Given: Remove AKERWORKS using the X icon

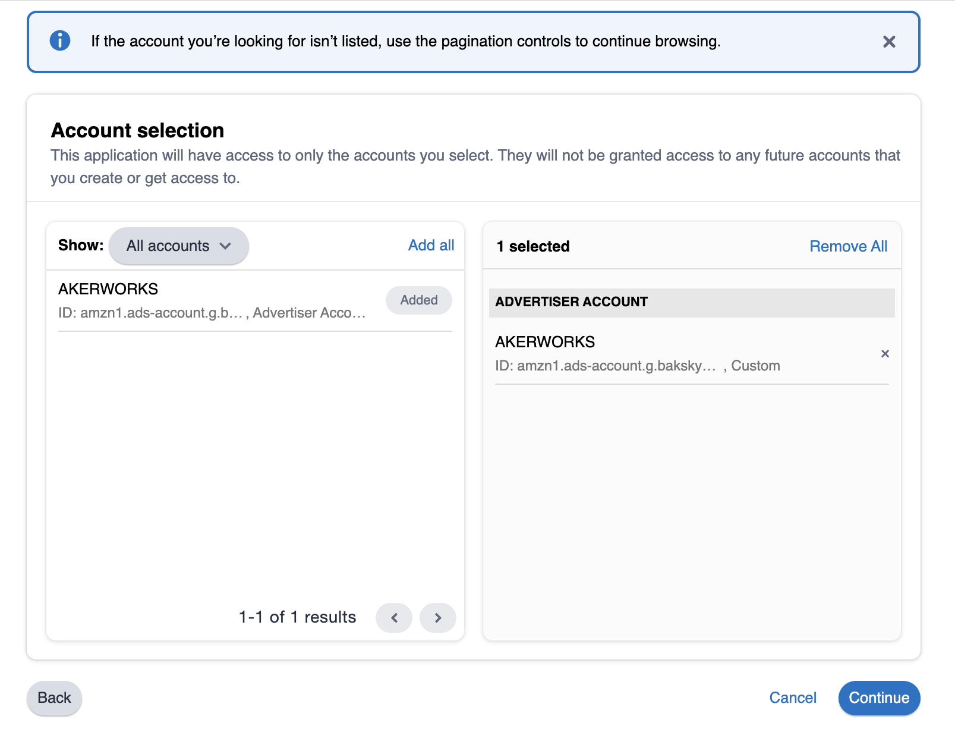Looking at the screenshot, I should [x=885, y=353].
